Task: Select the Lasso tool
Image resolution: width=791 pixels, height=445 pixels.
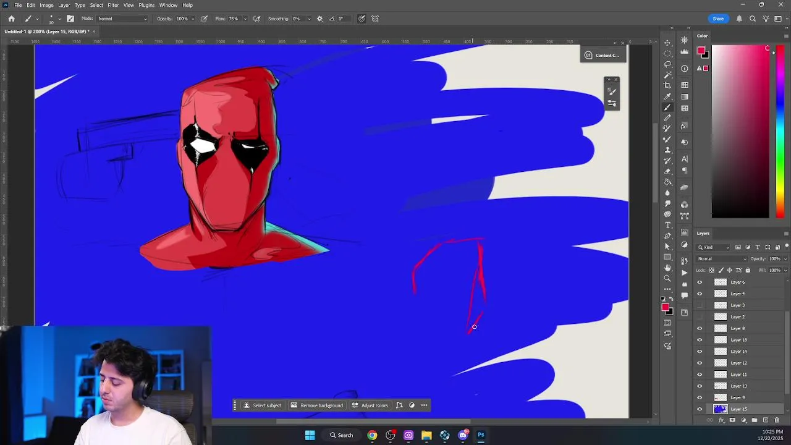Action: point(667,64)
